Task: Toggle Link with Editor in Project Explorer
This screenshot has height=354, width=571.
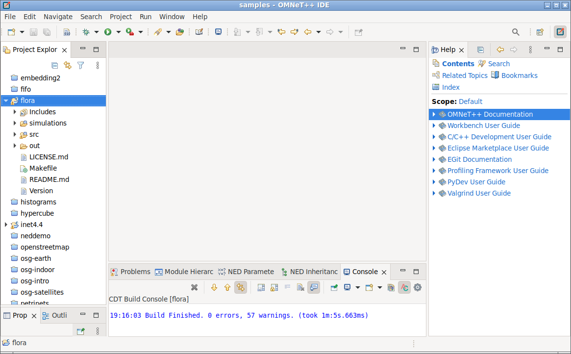Action: pos(68,66)
